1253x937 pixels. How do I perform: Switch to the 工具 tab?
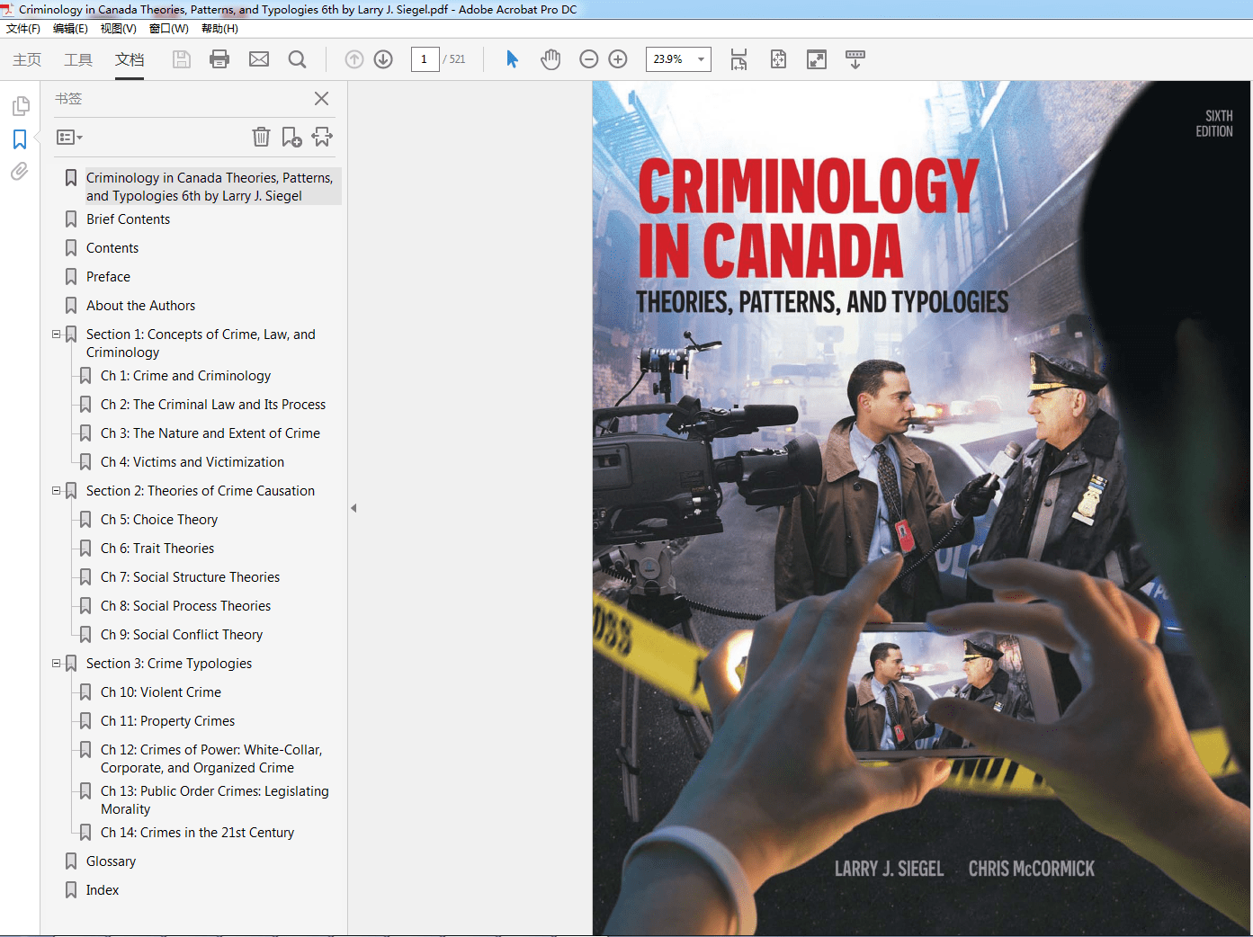[79, 60]
